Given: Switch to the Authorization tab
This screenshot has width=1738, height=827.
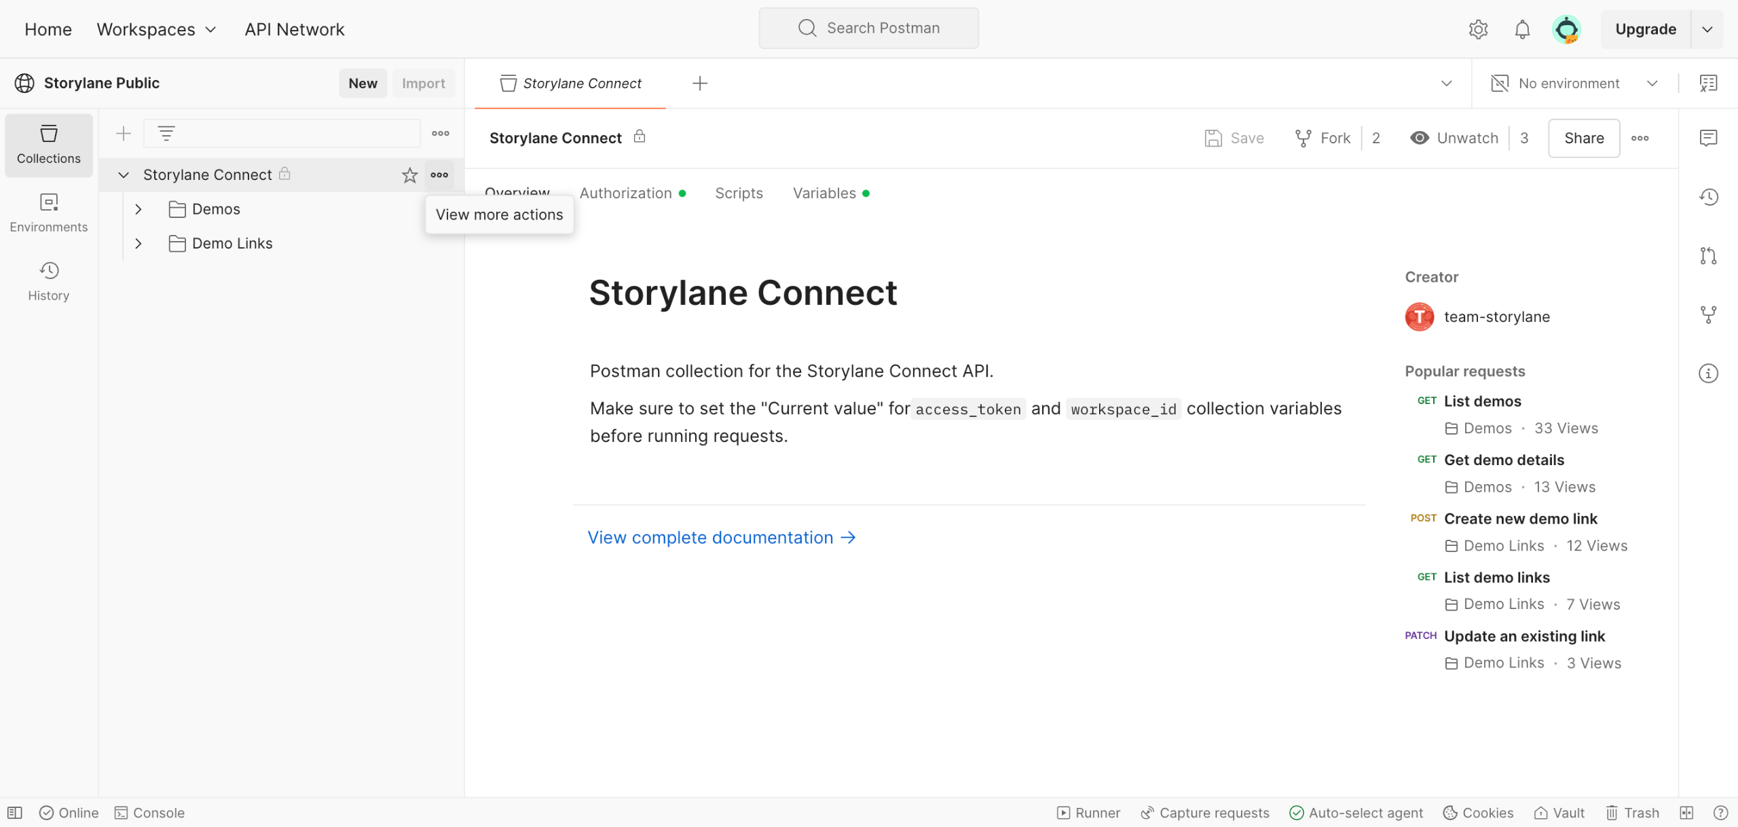Looking at the screenshot, I should tap(625, 194).
